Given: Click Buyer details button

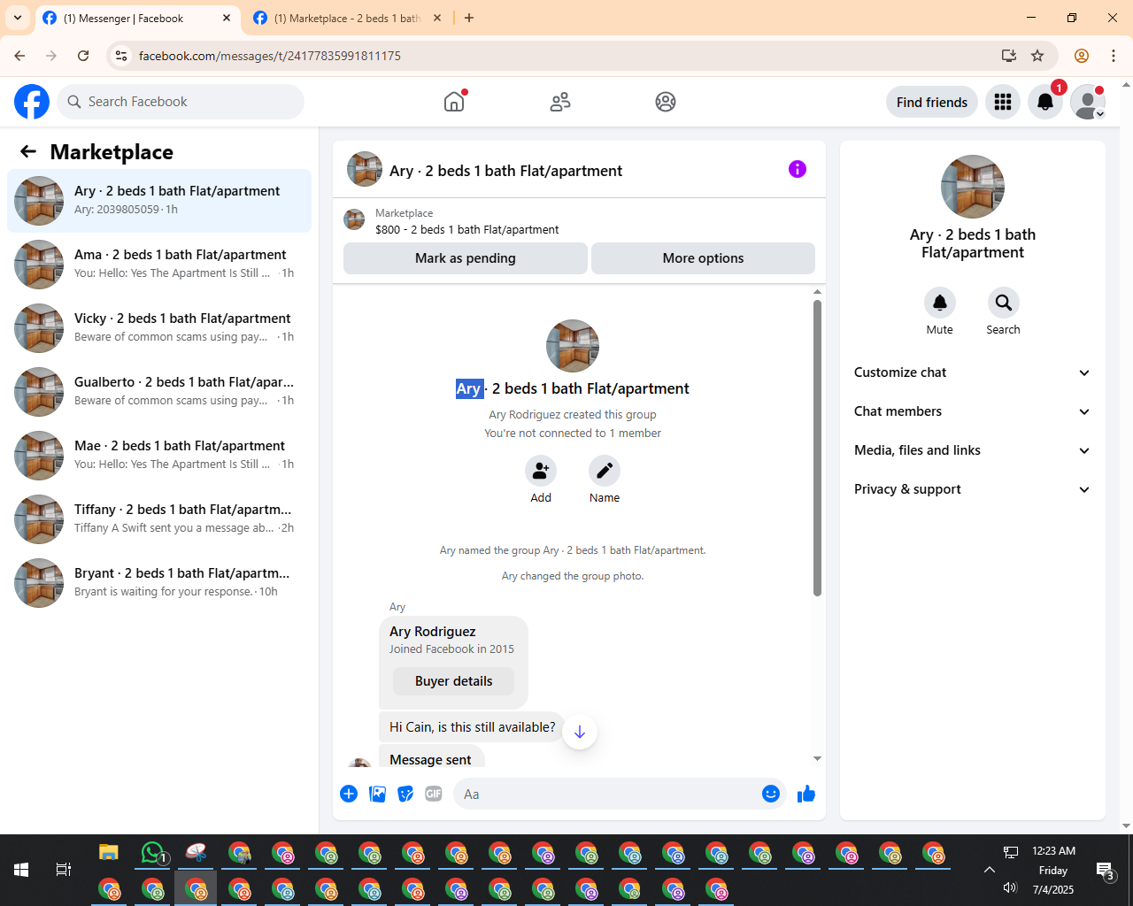Looking at the screenshot, I should [454, 681].
